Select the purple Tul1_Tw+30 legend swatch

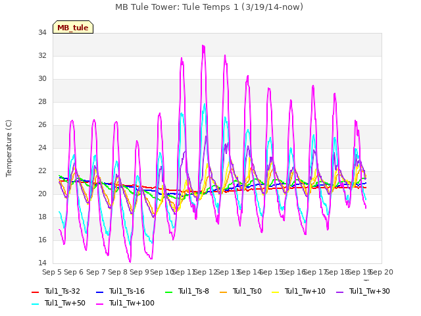tap(340, 292)
